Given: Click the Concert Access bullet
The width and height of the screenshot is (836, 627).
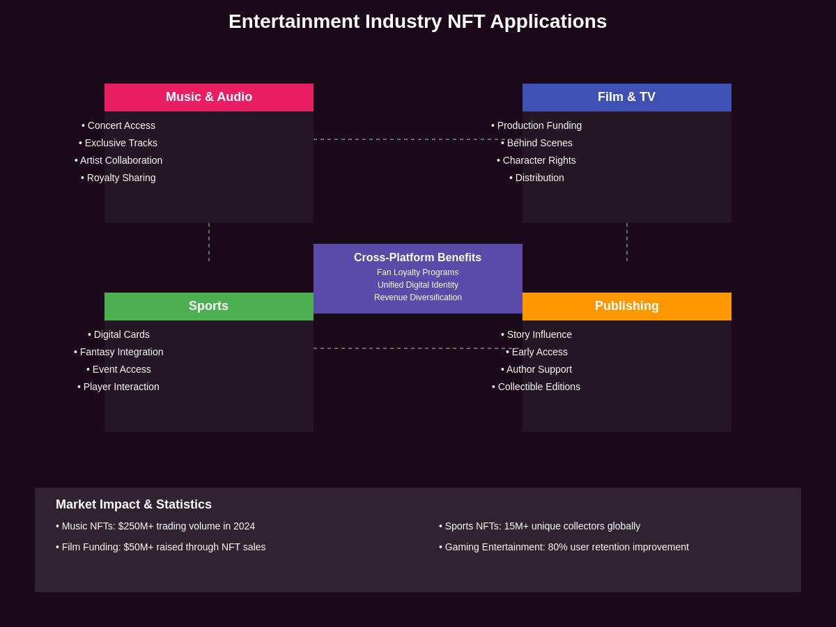Looking at the screenshot, I should pyautogui.click(x=118, y=125).
